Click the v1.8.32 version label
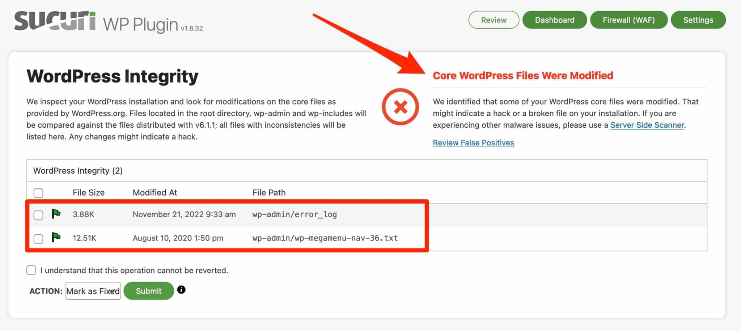Image resolution: width=741 pixels, height=331 pixels. point(192,28)
